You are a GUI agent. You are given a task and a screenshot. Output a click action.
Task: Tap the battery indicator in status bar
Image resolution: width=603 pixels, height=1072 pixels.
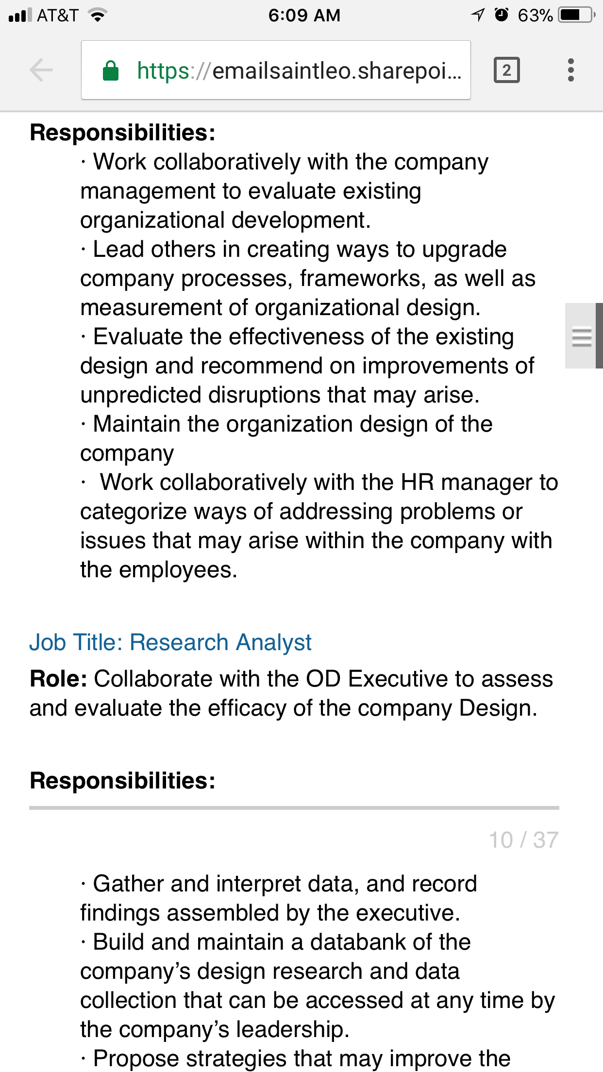point(576,15)
